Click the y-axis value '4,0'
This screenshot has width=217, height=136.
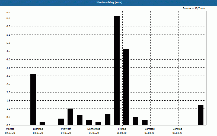[x=8, y=59]
